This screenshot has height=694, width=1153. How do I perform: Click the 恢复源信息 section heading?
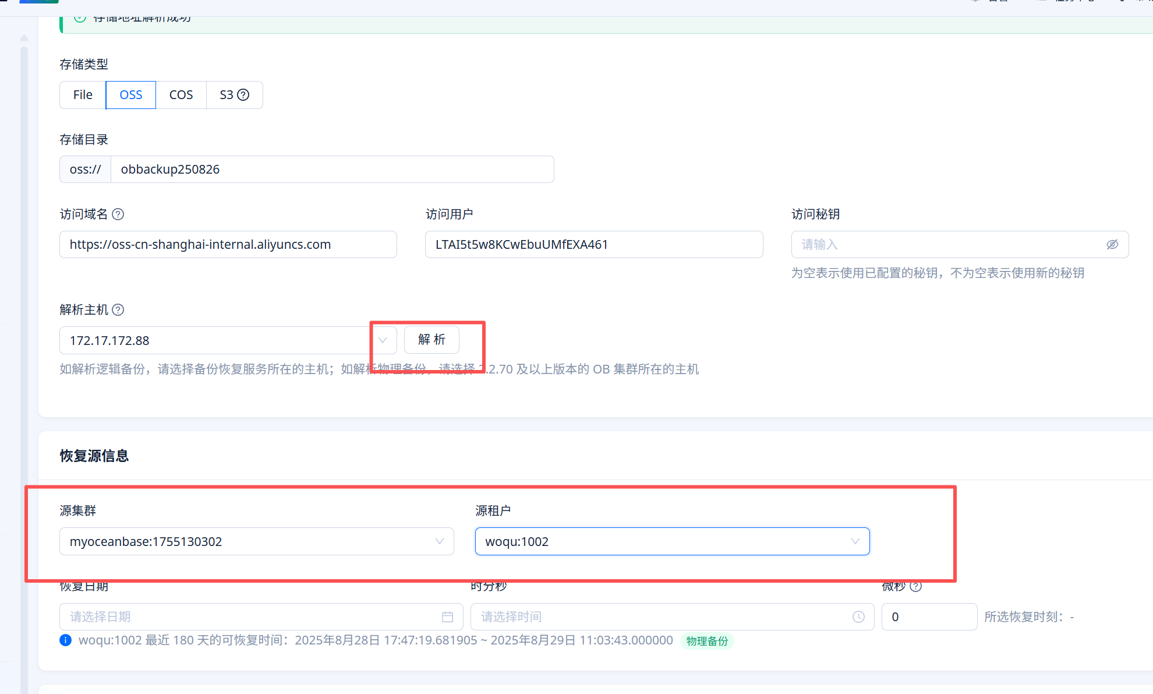point(94,456)
